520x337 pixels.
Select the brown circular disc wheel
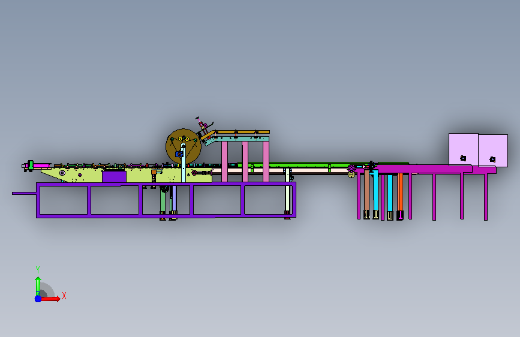(x=184, y=146)
